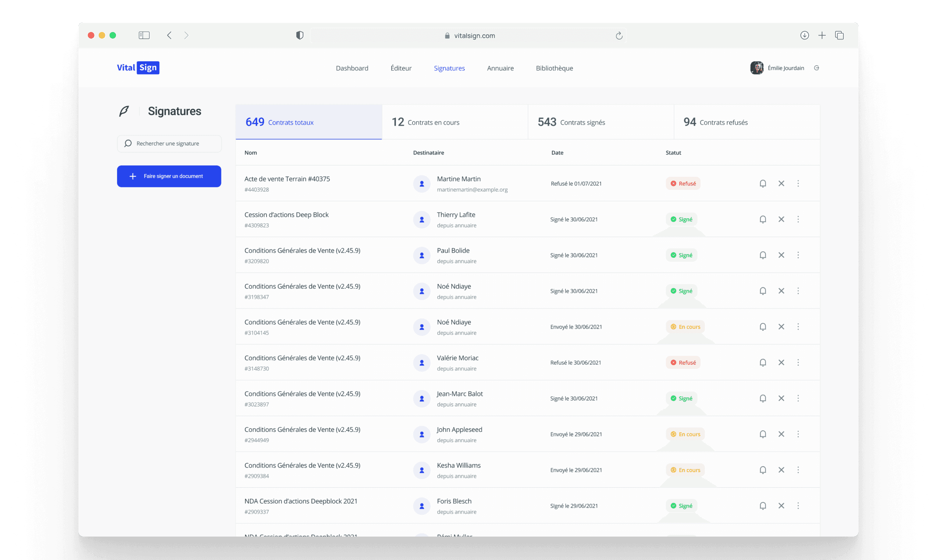Click bell icon on Valérie Moriac row

pos(762,362)
